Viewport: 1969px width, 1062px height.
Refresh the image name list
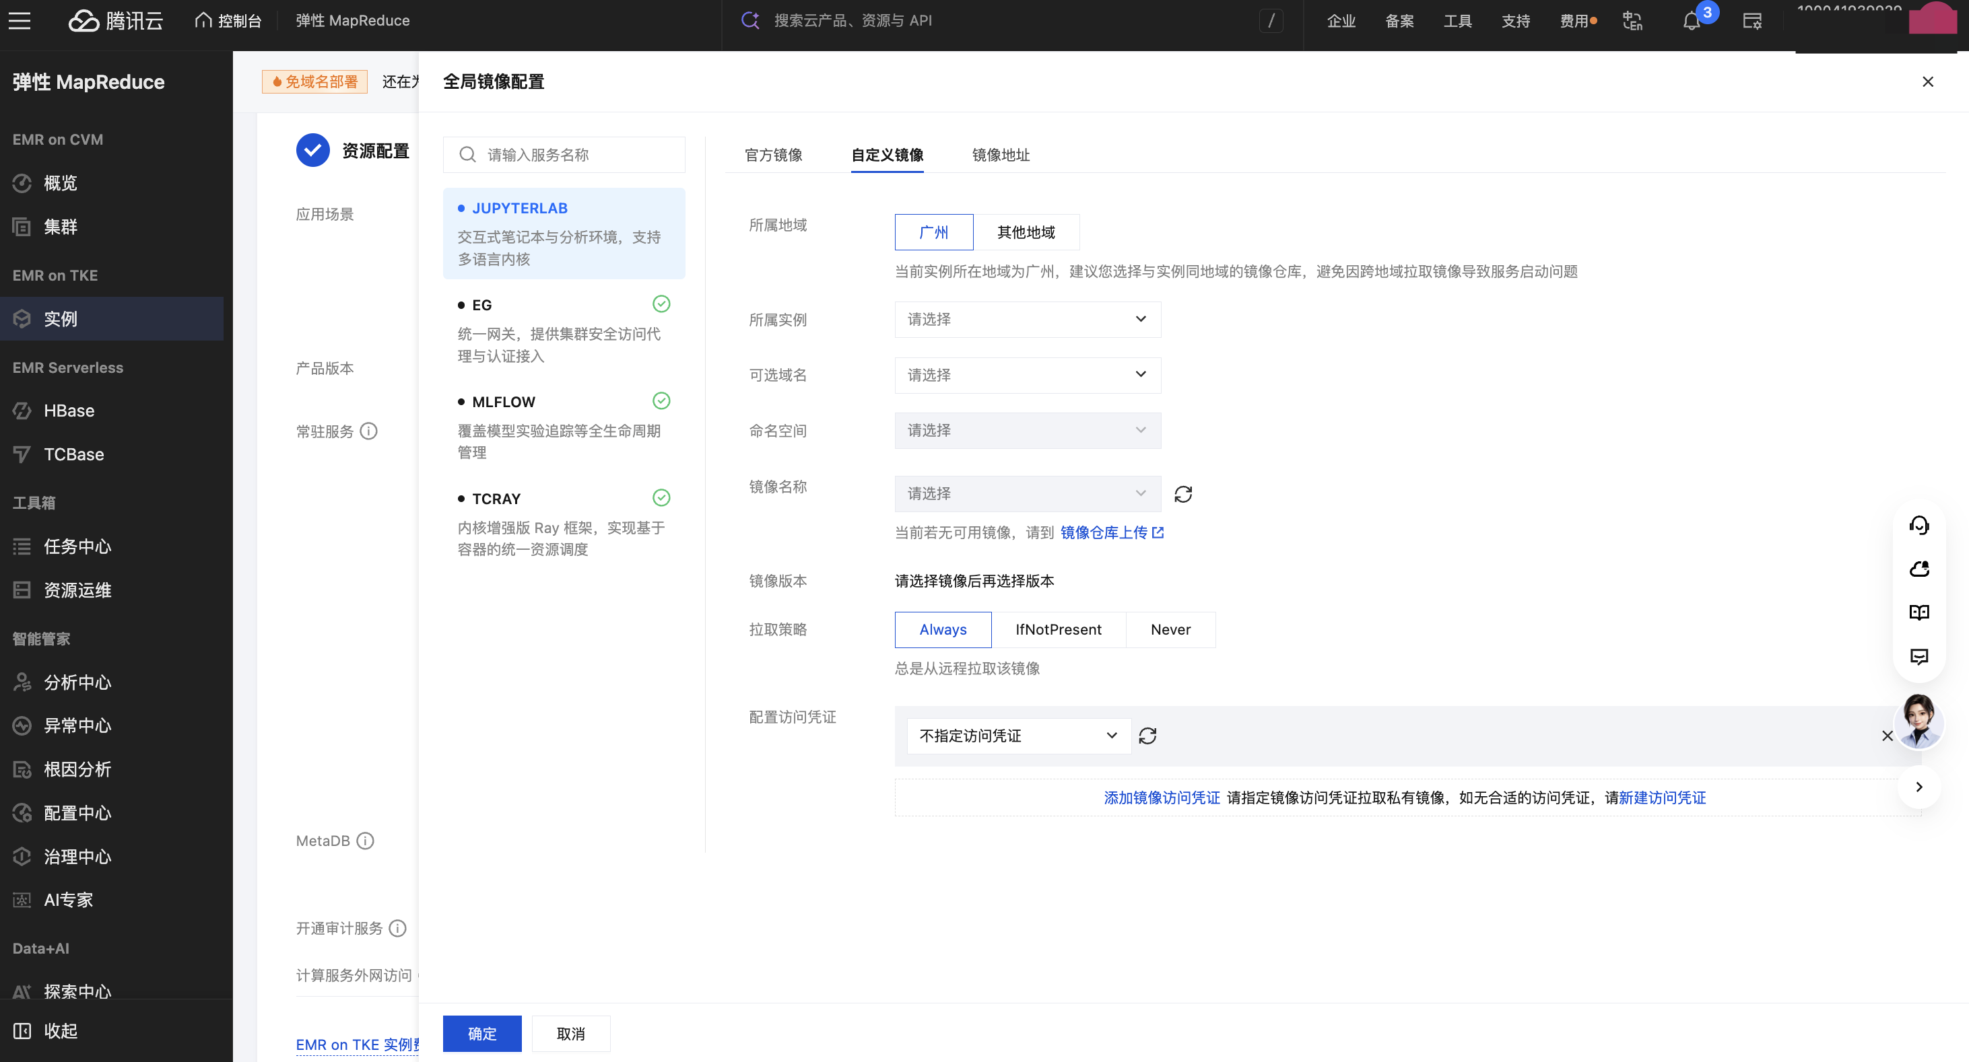[x=1182, y=493]
